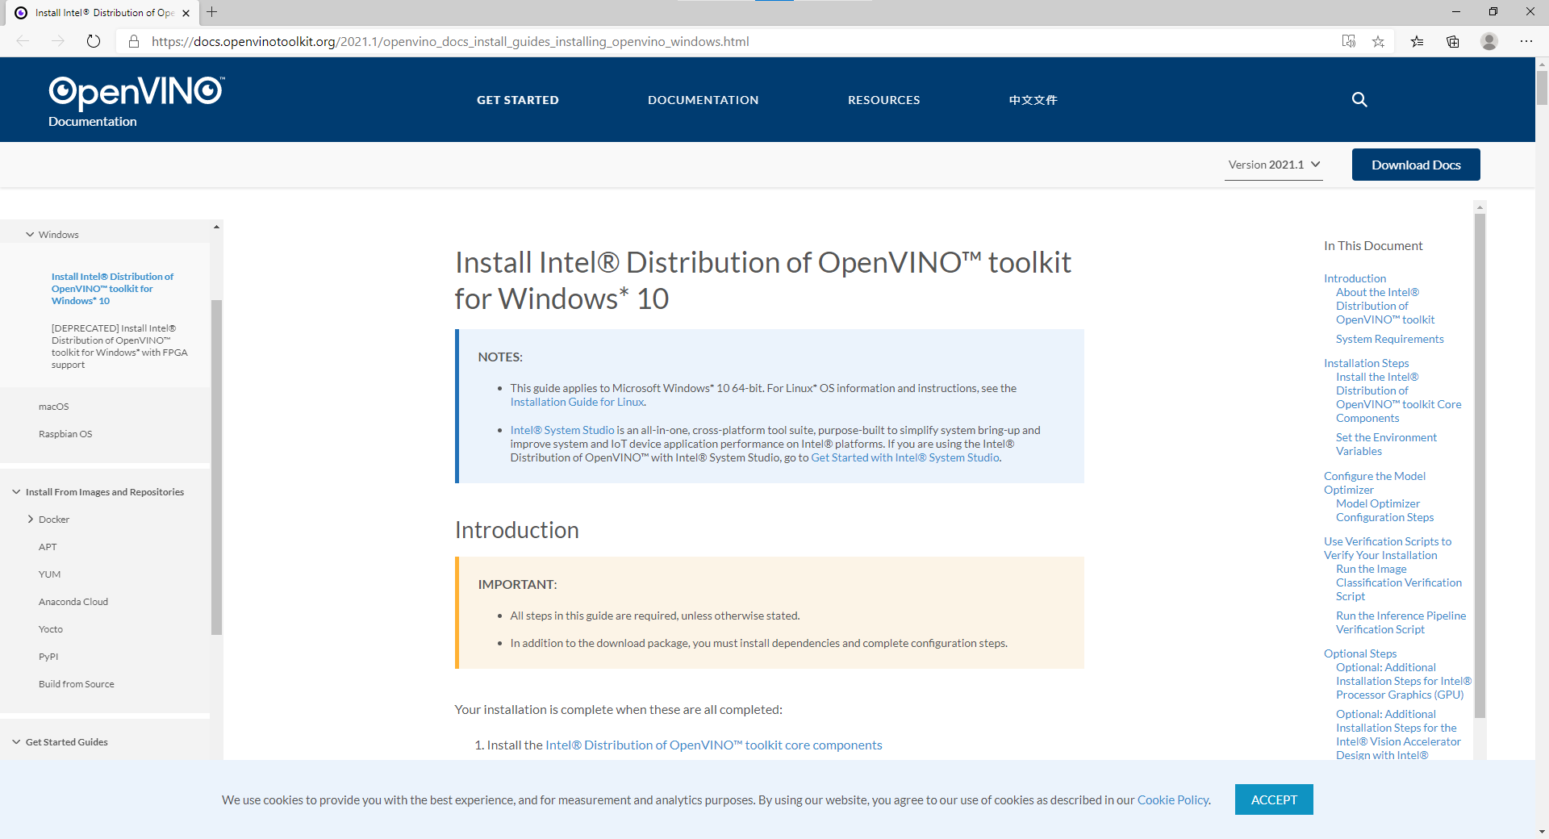Viewport: 1549px width, 839px height.
Task: Click the profile avatar icon
Action: 1488,41
